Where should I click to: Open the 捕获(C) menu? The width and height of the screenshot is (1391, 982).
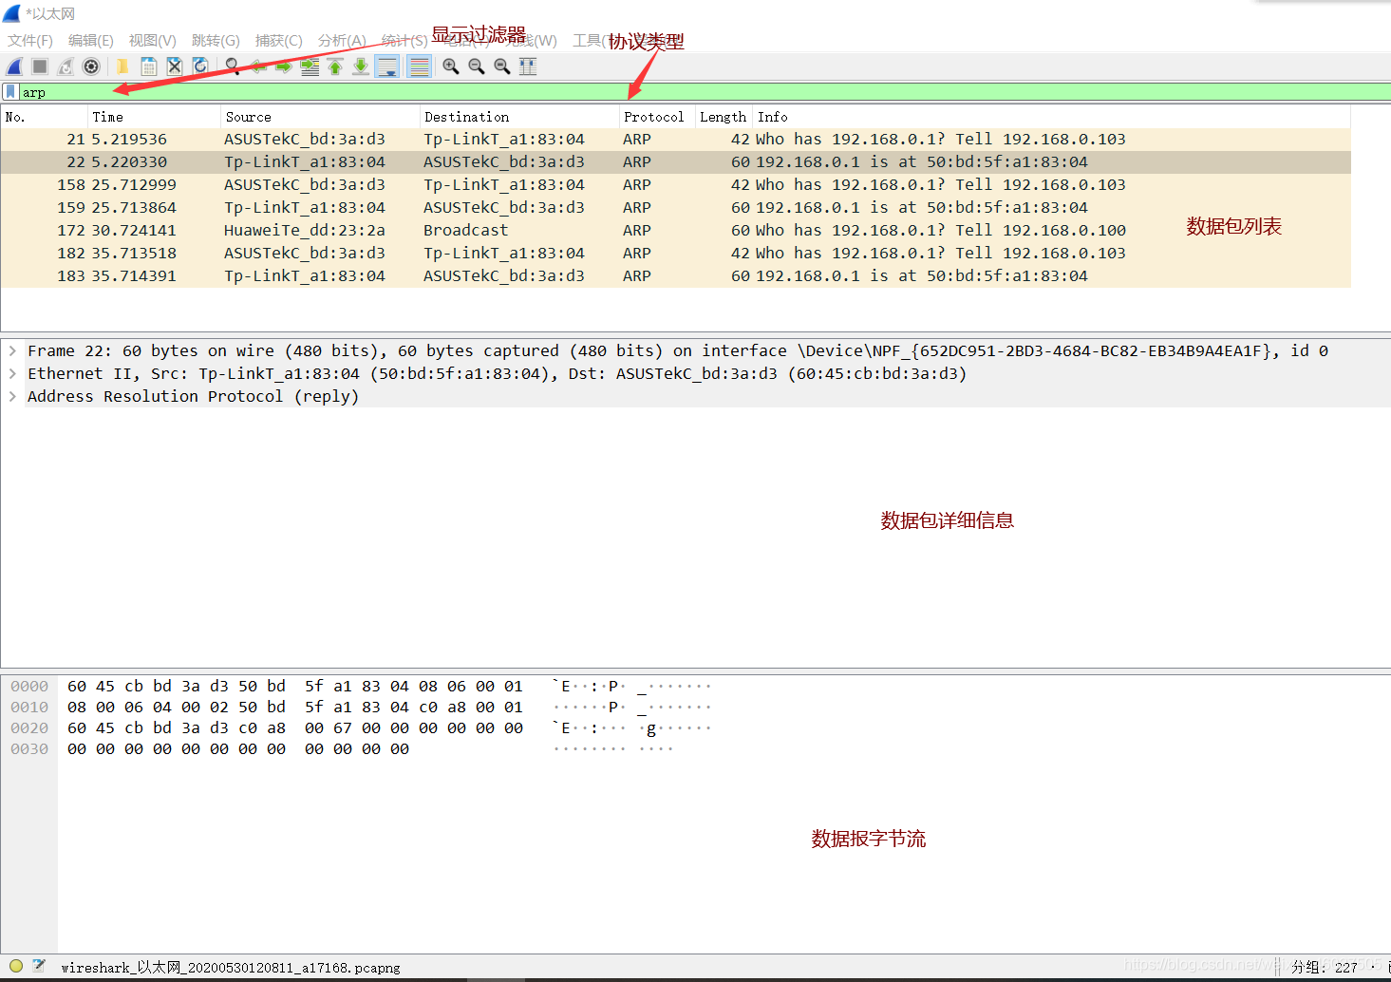point(279,41)
